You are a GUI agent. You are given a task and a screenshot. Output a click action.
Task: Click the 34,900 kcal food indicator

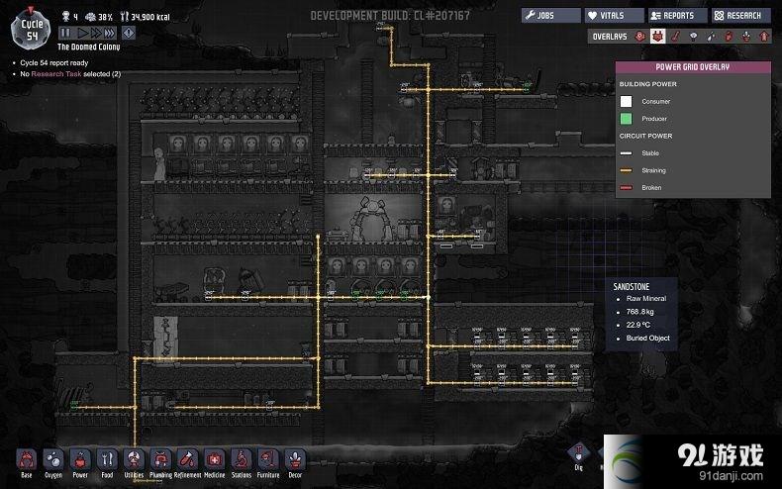(x=146, y=17)
